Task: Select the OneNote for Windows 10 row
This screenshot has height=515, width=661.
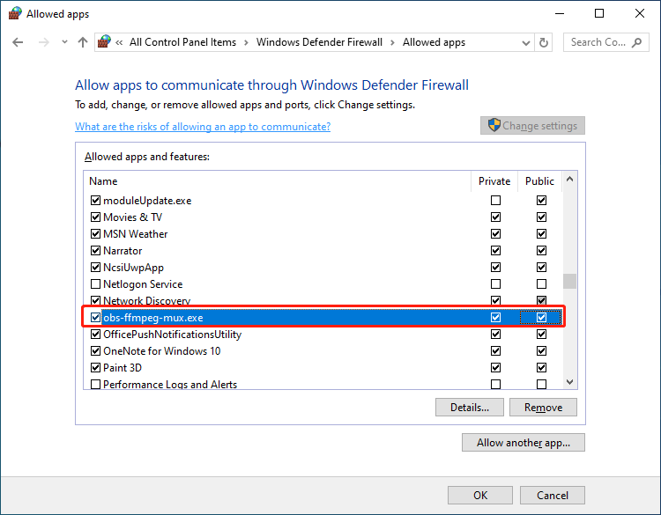Action: point(323,350)
